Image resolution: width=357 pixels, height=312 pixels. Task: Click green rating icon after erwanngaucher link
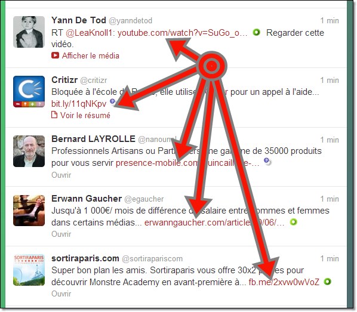click(294, 222)
